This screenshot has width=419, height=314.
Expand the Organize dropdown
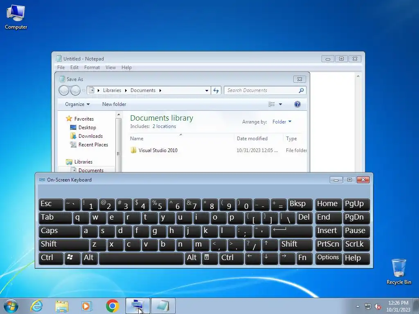click(x=77, y=104)
